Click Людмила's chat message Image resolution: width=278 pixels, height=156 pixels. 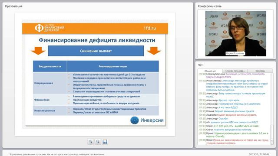point(228,115)
